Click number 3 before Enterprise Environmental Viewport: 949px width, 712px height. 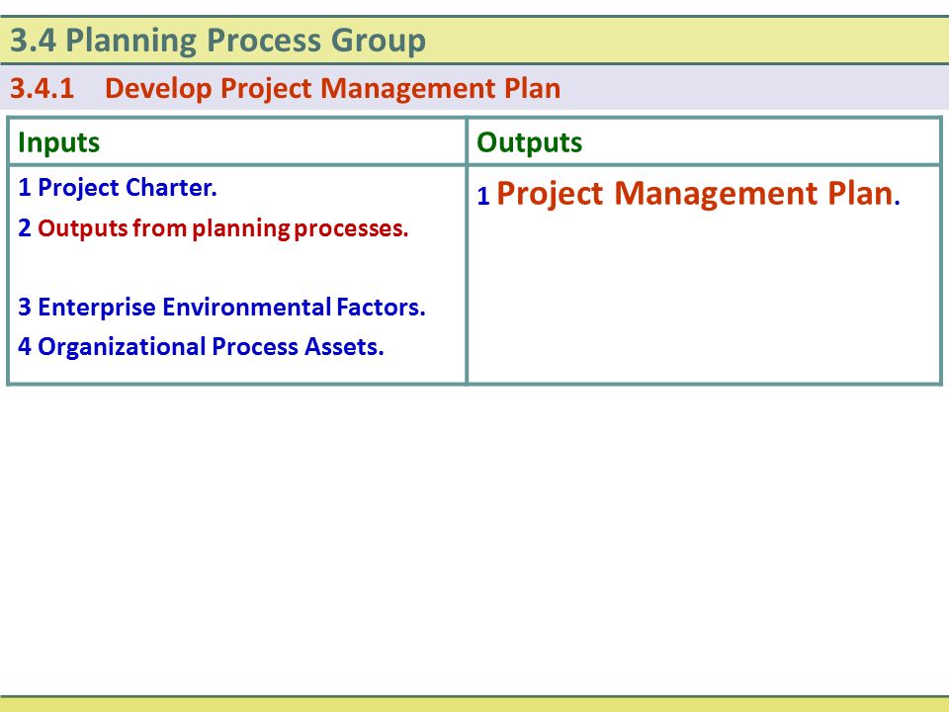[x=24, y=307]
